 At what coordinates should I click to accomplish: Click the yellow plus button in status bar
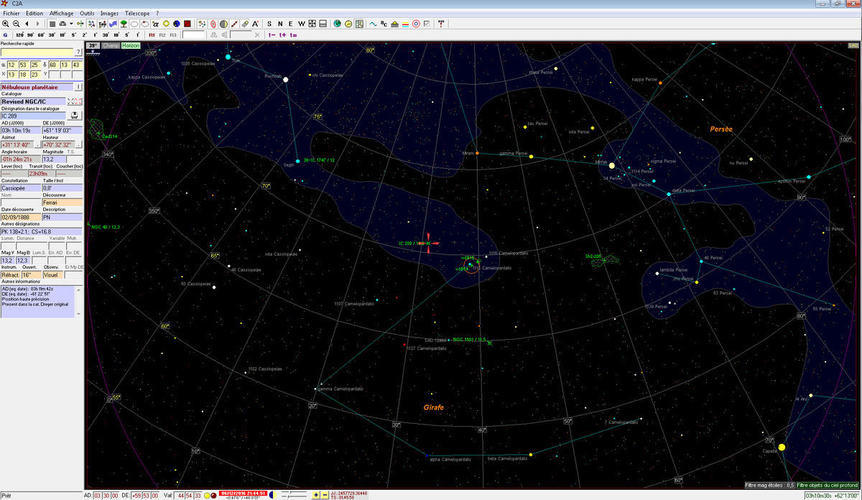click(315, 495)
